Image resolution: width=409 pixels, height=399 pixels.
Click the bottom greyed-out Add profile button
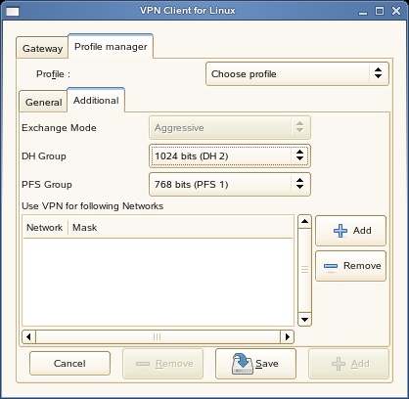348,364
